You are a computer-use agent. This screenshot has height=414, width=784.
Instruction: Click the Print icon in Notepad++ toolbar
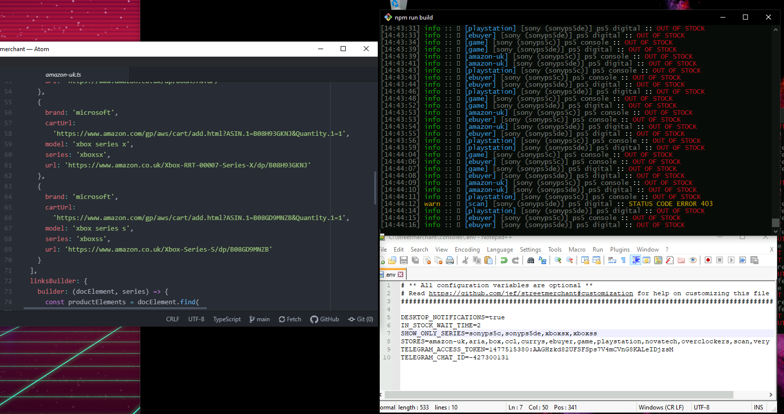tap(450, 260)
